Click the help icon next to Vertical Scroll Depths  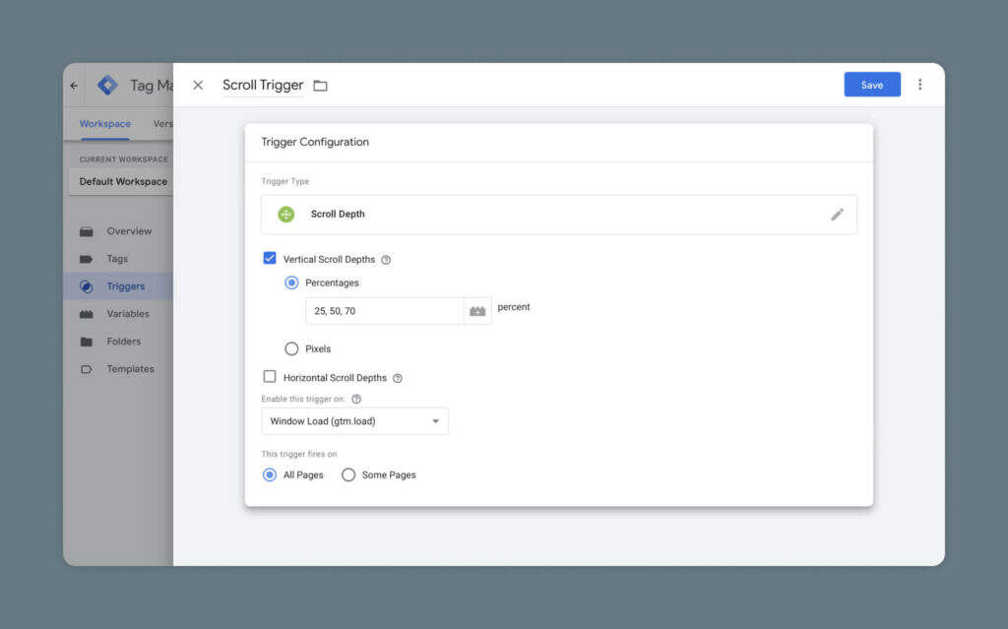tap(386, 260)
